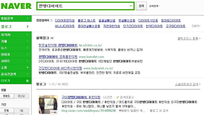
Task: Select 정확도 sort option
Action: (x=7, y=96)
